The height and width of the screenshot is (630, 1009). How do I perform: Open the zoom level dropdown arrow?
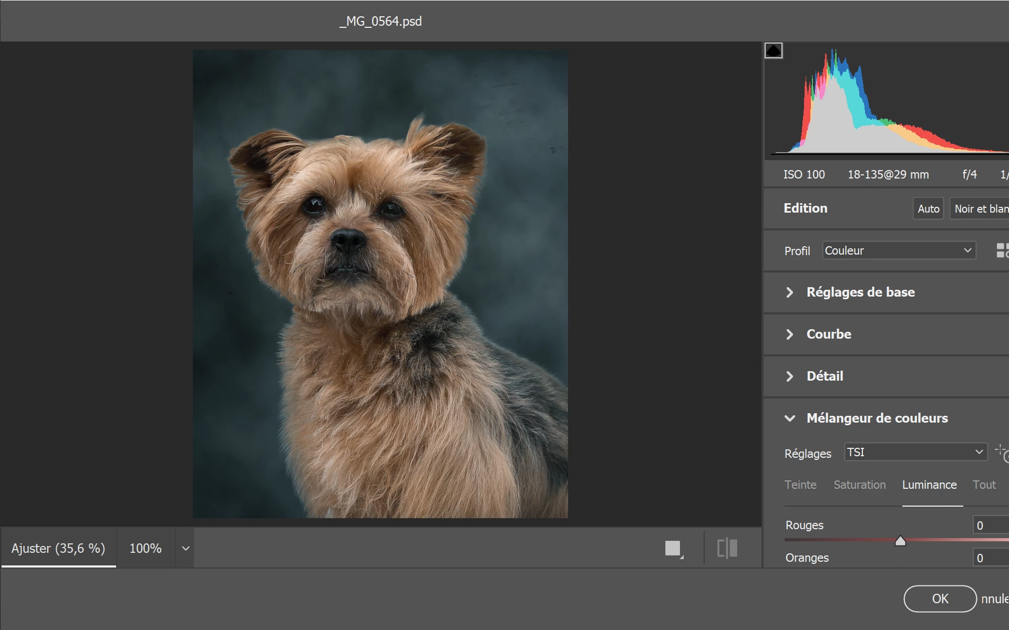[186, 548]
